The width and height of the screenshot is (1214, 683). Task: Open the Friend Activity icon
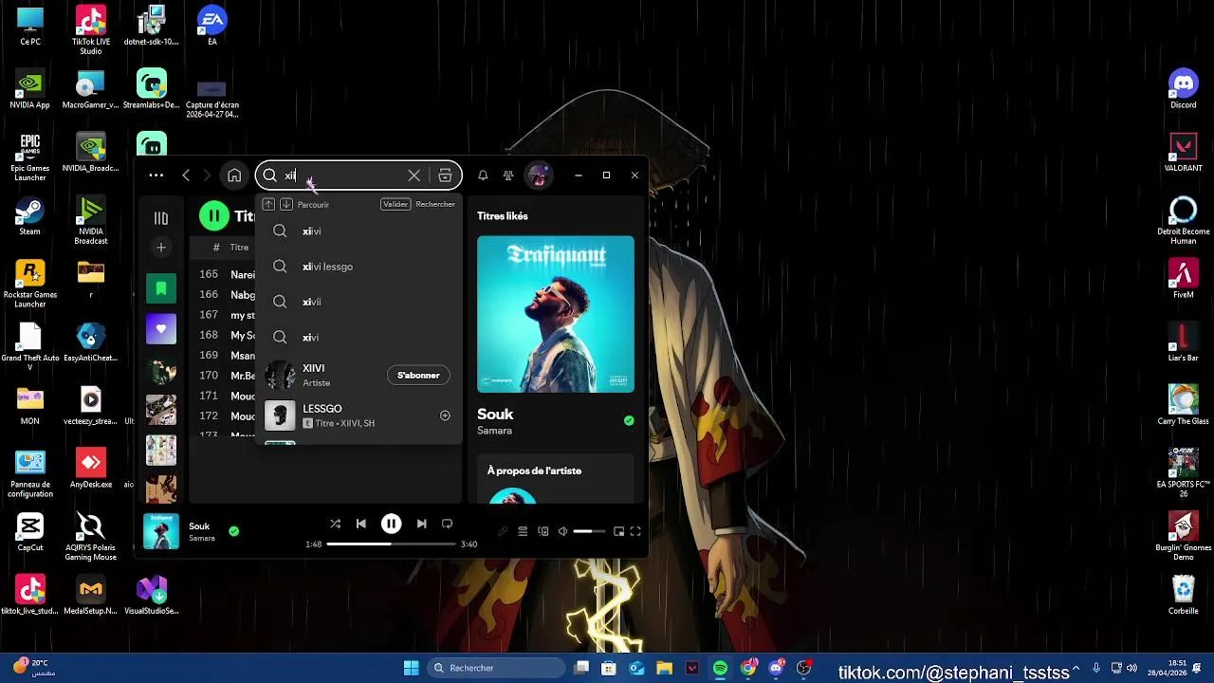508,175
